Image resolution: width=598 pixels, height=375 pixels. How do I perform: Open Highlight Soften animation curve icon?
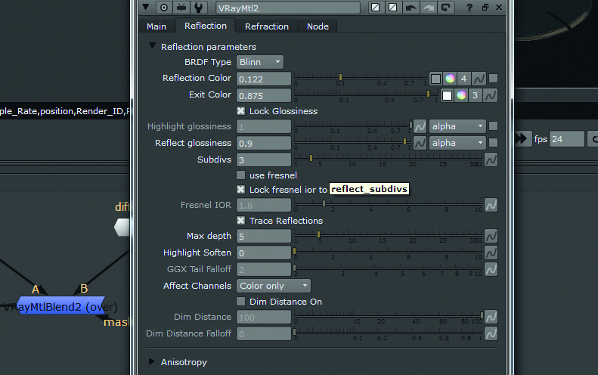pyautogui.click(x=491, y=253)
